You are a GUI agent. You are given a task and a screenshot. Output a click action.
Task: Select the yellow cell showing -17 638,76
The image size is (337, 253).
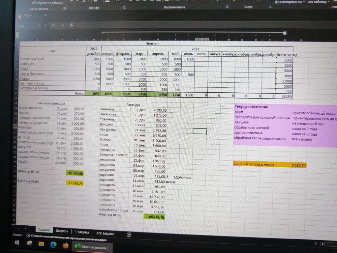point(75,183)
